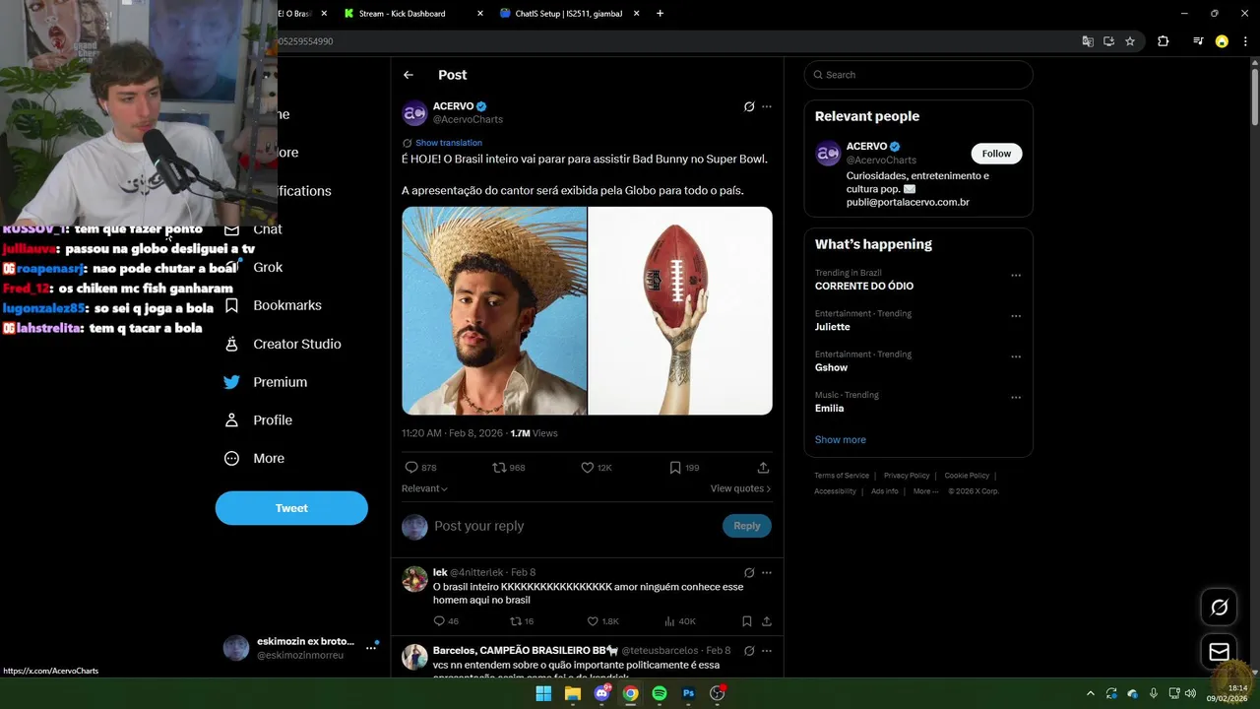This screenshot has width=1260, height=709.
Task: Follow the ACERVO account
Action: tap(996, 154)
